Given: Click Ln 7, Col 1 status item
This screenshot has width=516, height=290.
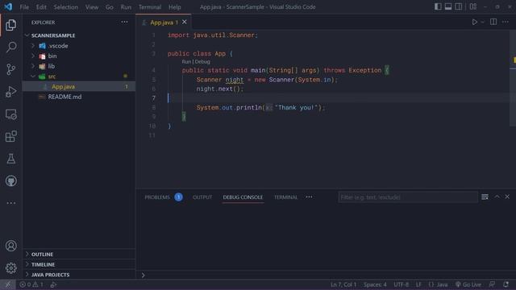Looking at the screenshot, I should point(343,284).
